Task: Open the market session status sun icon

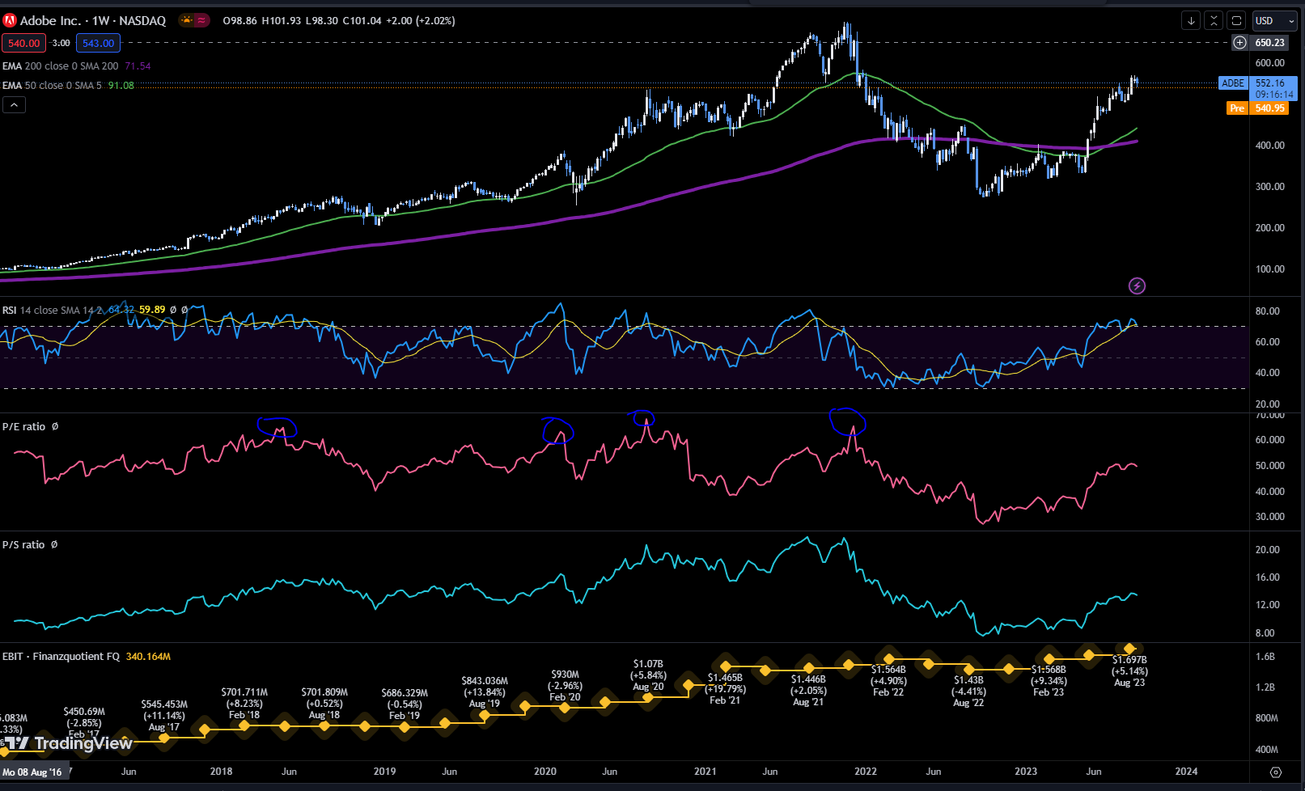Action: click(x=186, y=21)
